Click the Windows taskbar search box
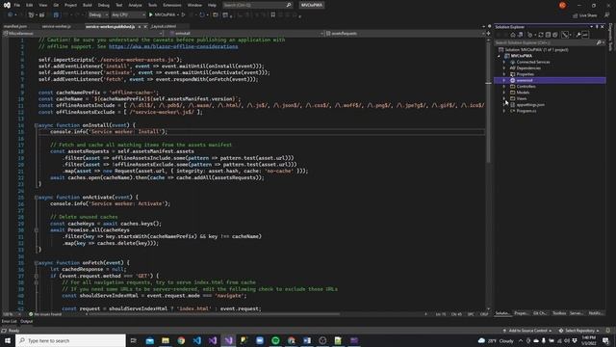The image size is (616, 347). pyautogui.click(x=70, y=340)
